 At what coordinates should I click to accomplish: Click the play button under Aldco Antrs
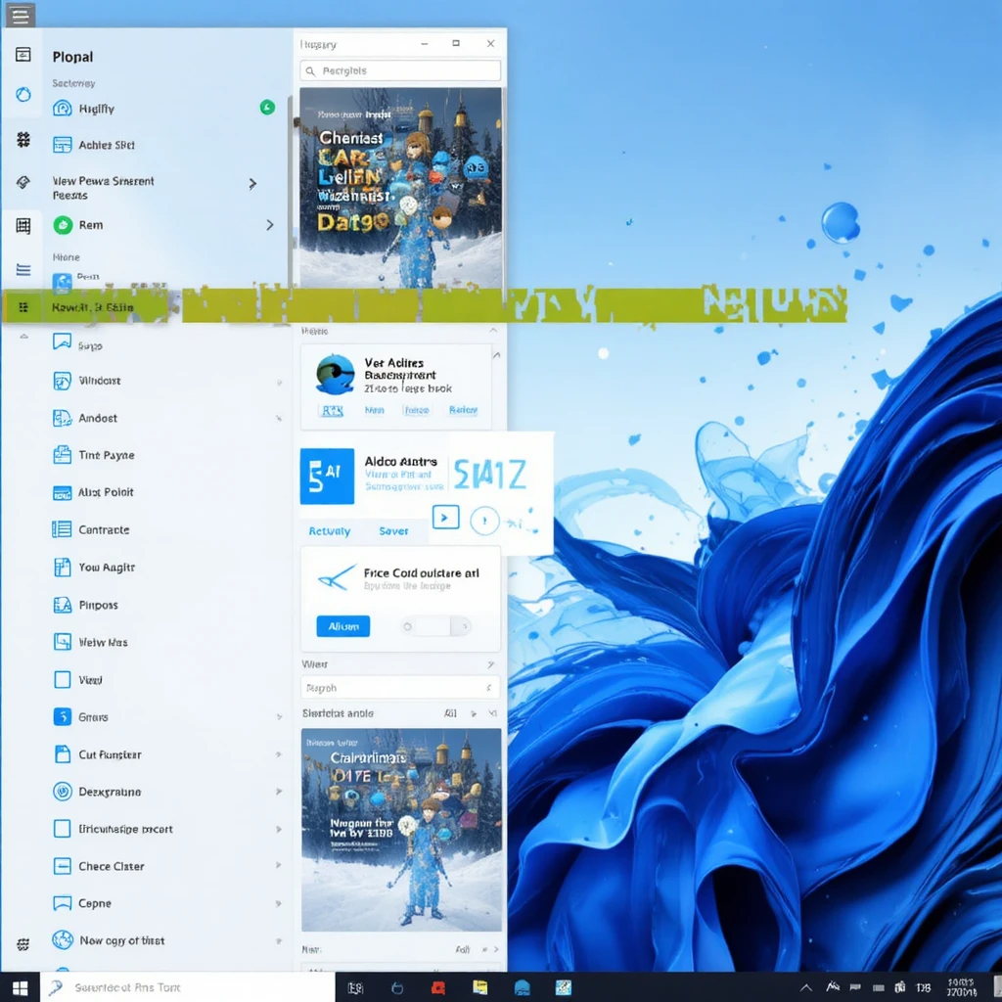click(x=445, y=518)
